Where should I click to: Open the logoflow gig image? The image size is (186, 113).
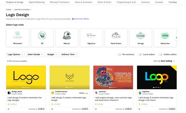(x=157, y=77)
